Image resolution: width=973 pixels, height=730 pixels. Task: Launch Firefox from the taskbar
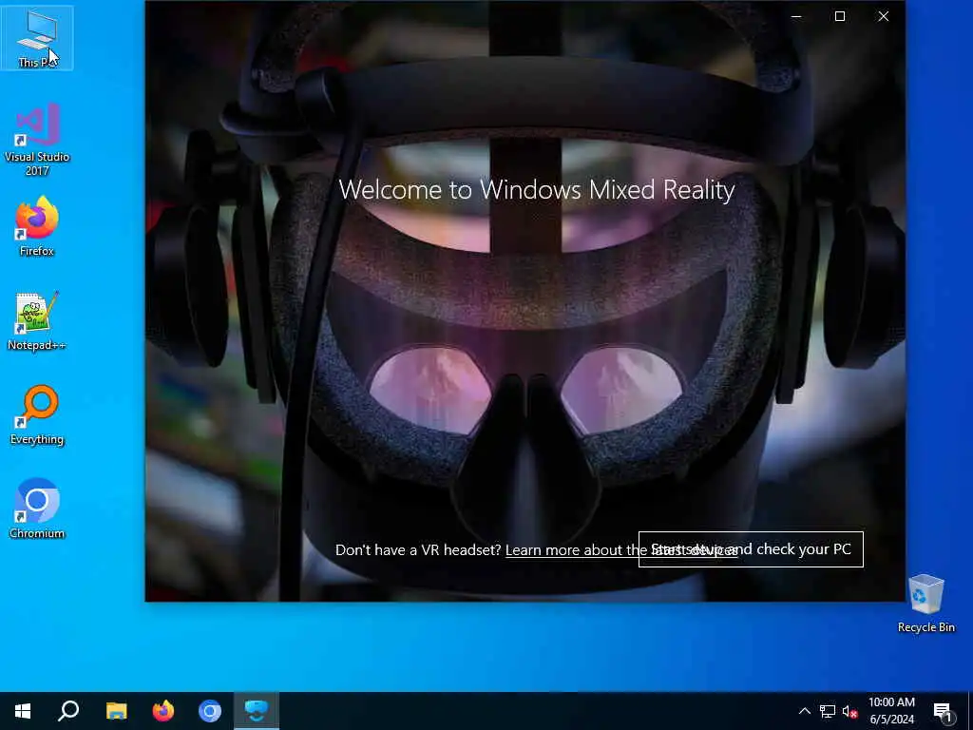point(163,711)
